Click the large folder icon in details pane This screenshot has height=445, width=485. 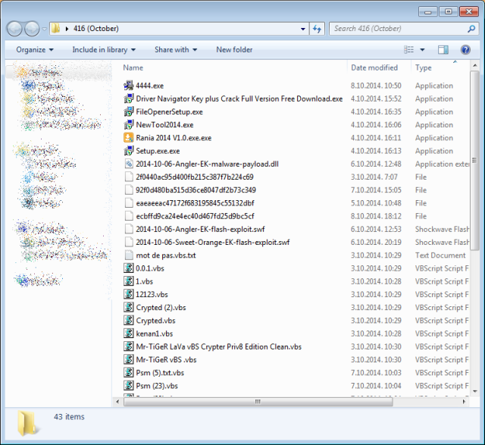pyautogui.click(x=28, y=423)
